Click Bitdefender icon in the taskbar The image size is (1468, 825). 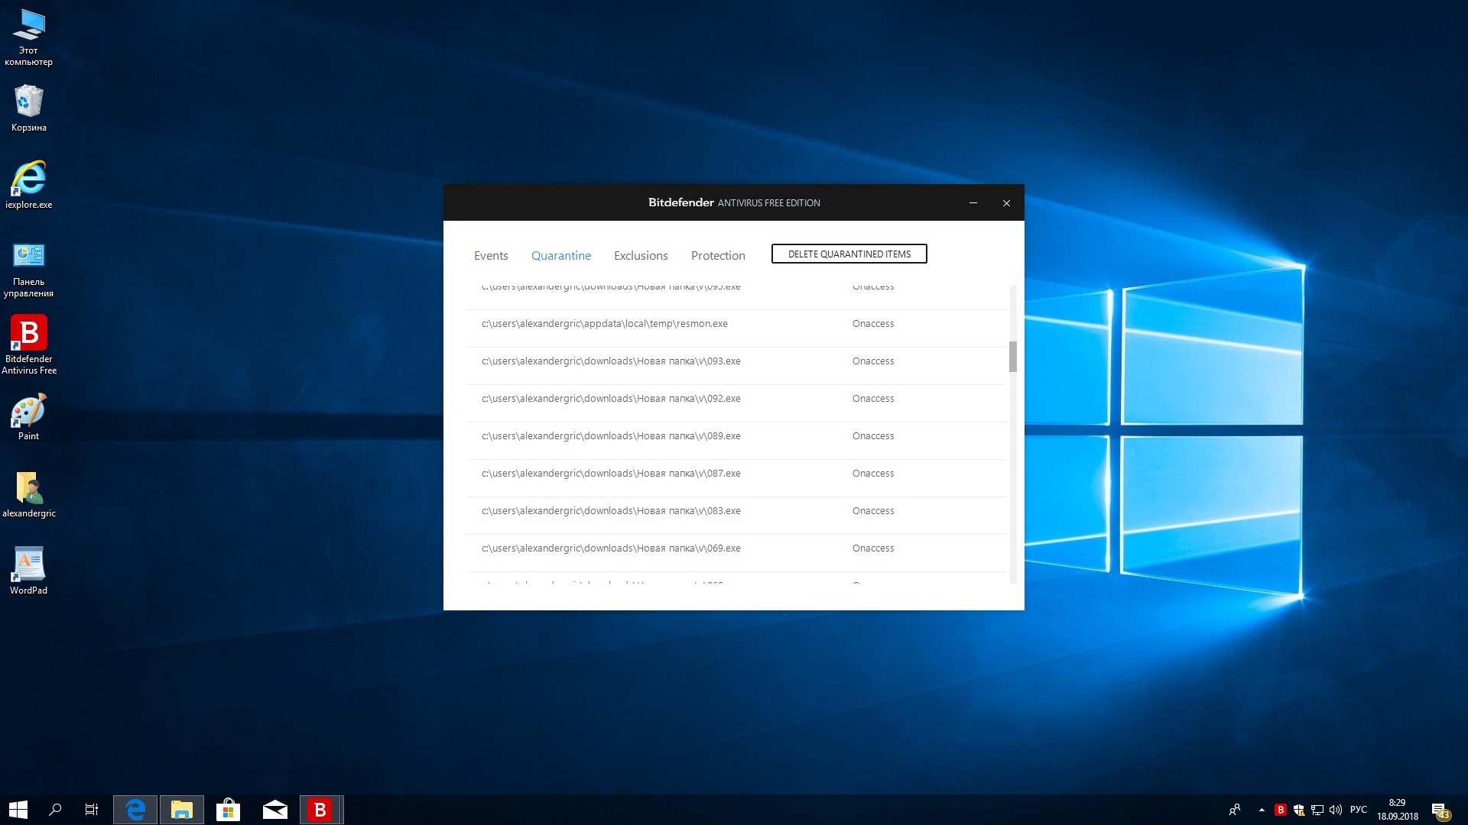click(x=320, y=810)
